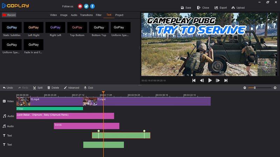The width and height of the screenshot is (280, 157).
Task: Switch to the Audio tab
Action: click(74, 15)
